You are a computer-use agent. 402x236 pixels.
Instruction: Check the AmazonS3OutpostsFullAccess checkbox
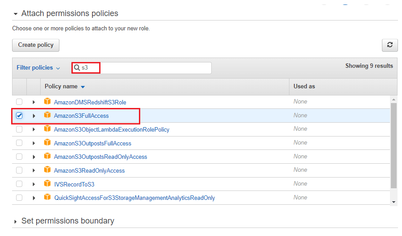coord(19,143)
